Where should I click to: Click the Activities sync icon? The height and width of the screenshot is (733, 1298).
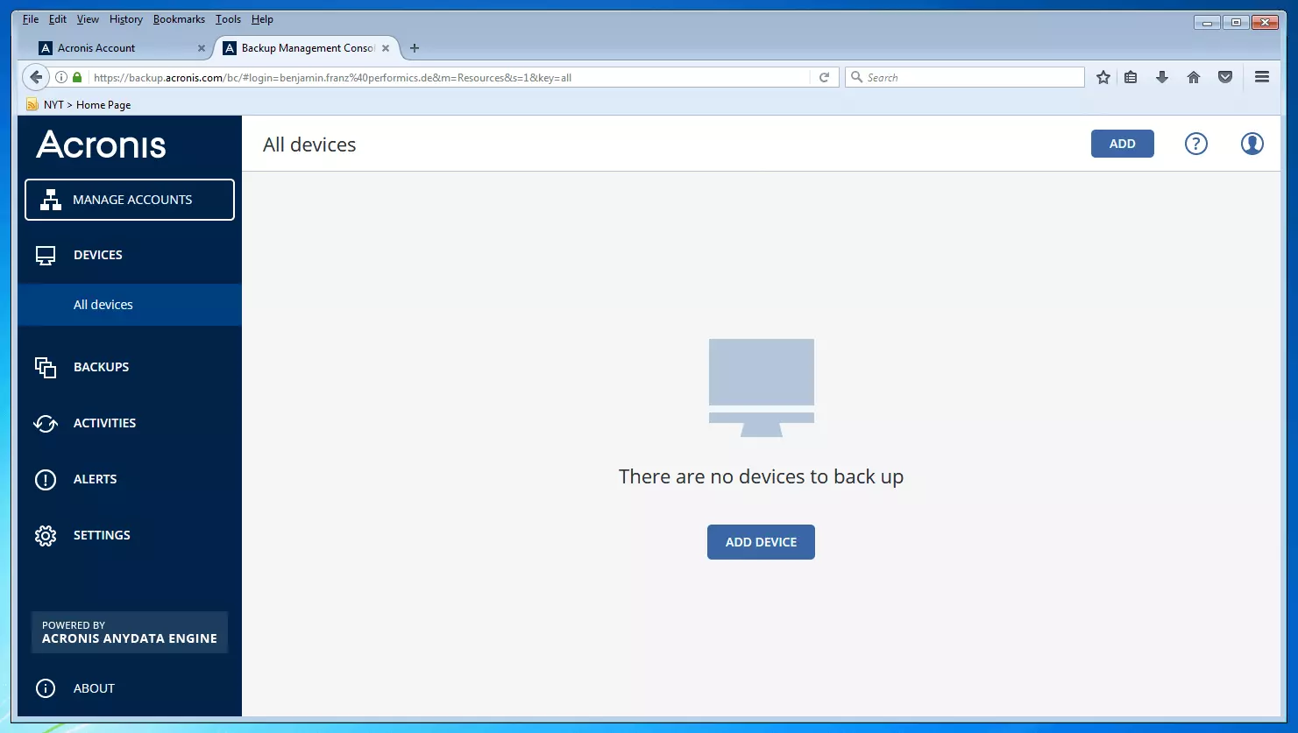click(x=46, y=423)
